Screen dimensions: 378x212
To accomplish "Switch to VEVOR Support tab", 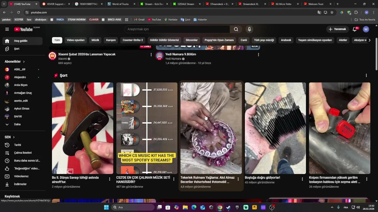I will tap(56, 4).
